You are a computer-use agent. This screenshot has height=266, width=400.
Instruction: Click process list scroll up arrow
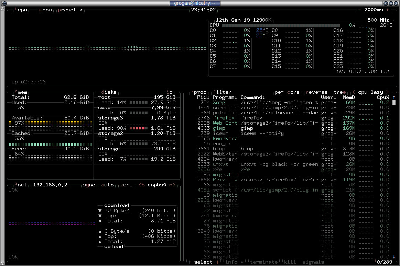394,97
